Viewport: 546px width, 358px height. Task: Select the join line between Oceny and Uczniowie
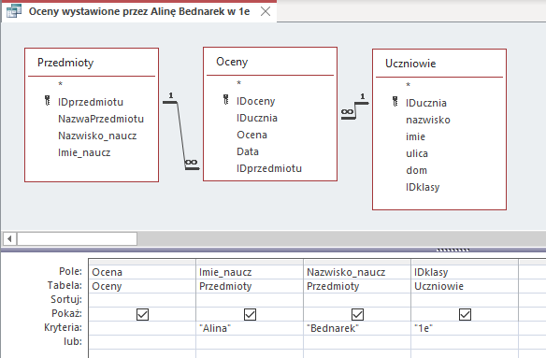[355, 110]
